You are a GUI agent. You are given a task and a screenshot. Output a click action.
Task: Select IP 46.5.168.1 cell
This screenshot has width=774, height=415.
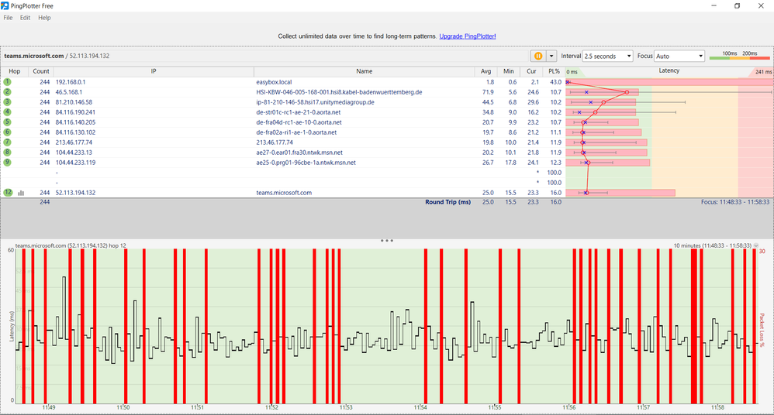point(68,92)
